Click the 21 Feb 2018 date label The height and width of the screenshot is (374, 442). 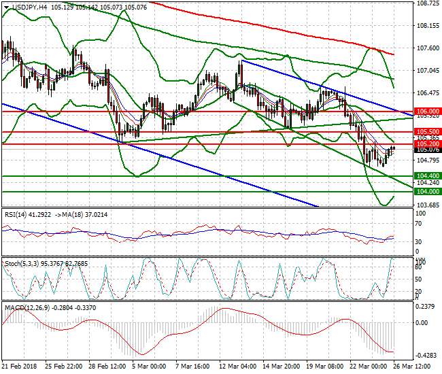point(20,367)
